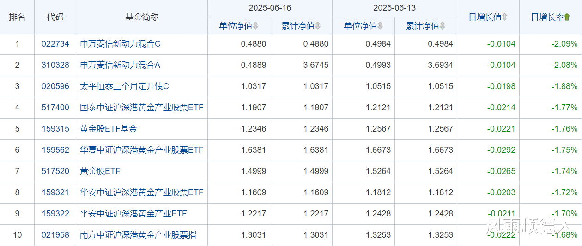Click the 代码 column header
582x246 pixels.
pyautogui.click(x=55, y=17)
